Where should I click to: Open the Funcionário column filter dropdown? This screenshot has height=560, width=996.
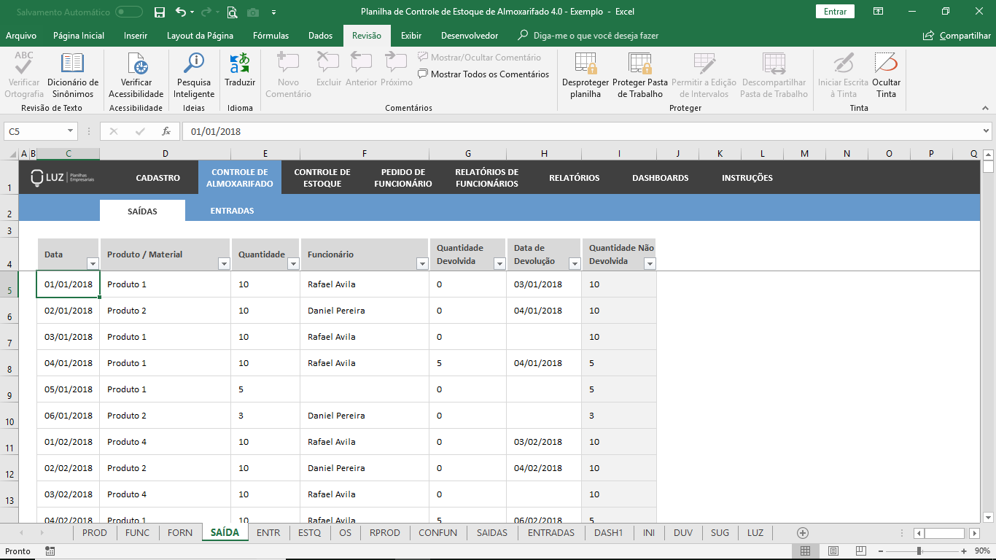(421, 264)
